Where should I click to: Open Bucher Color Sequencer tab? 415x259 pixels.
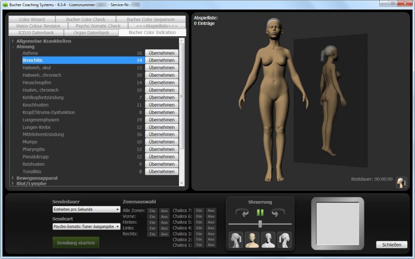[x=151, y=19]
